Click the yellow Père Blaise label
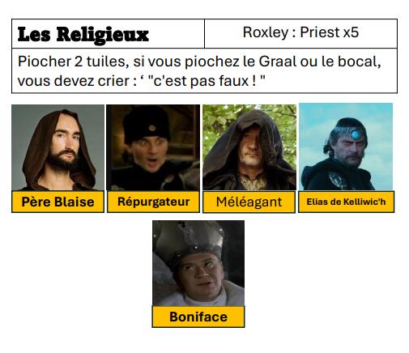 point(58,202)
